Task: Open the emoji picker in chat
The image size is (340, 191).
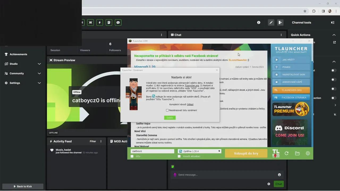Action: [x=279, y=175]
